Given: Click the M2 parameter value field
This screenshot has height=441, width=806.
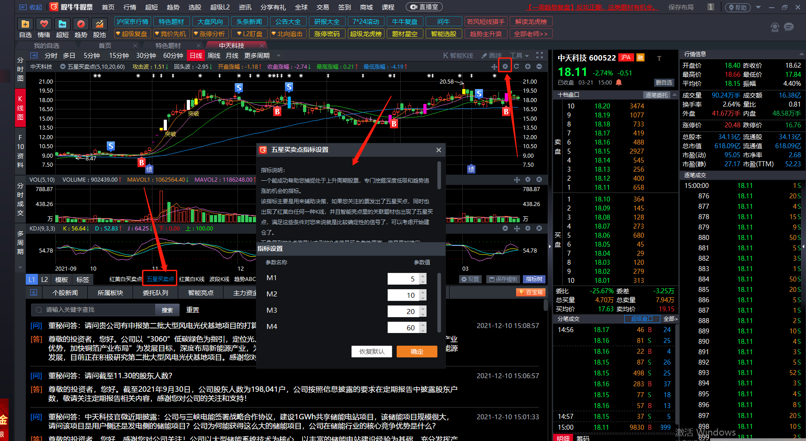Looking at the screenshot, I should coord(403,295).
